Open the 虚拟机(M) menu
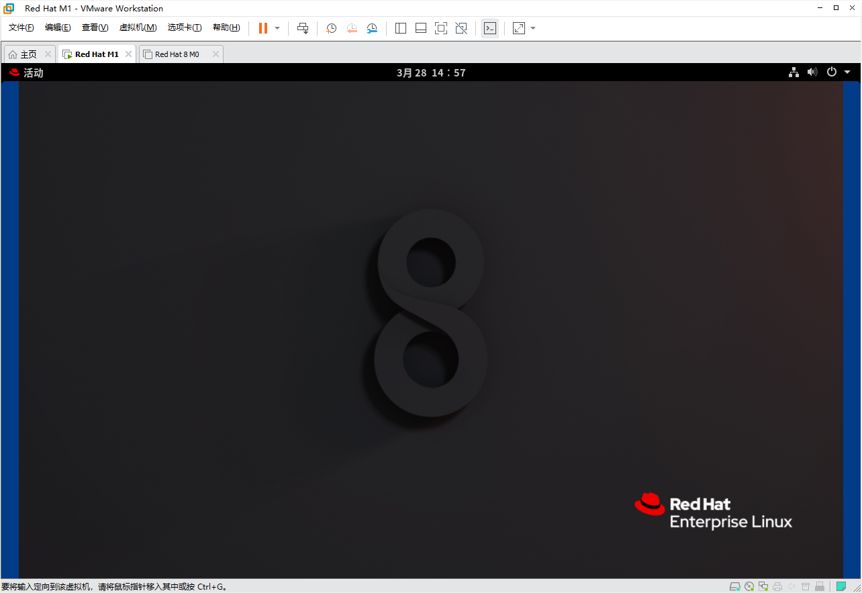The image size is (862, 593). [138, 28]
